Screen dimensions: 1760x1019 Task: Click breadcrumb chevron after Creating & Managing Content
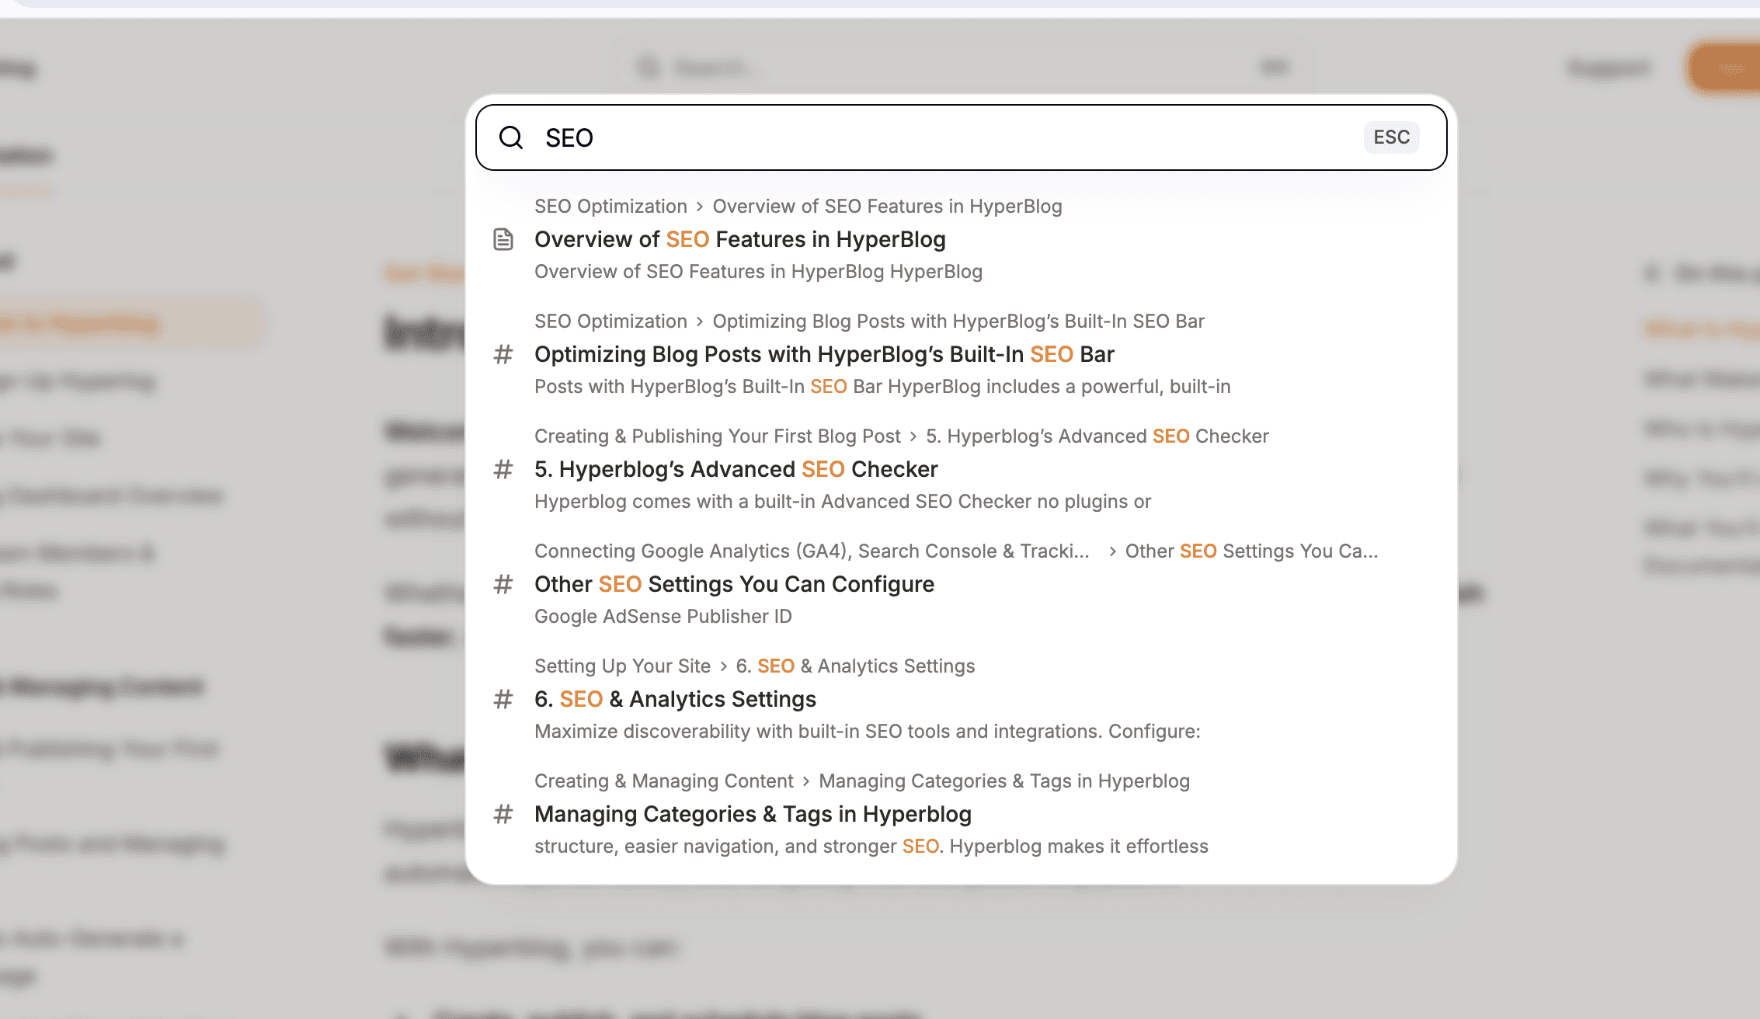[x=806, y=781]
